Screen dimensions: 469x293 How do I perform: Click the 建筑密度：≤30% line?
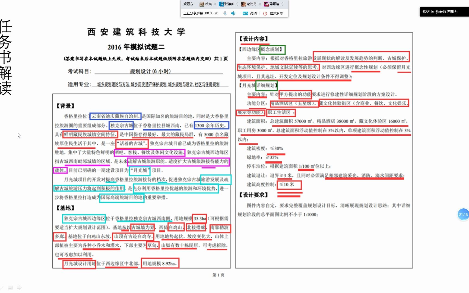[265, 148]
